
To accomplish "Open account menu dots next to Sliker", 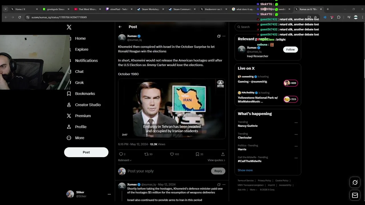I will (x=109, y=194).
